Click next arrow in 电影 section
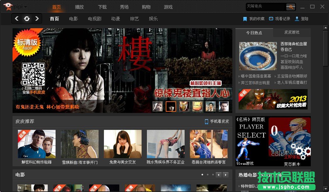 click(225, 175)
